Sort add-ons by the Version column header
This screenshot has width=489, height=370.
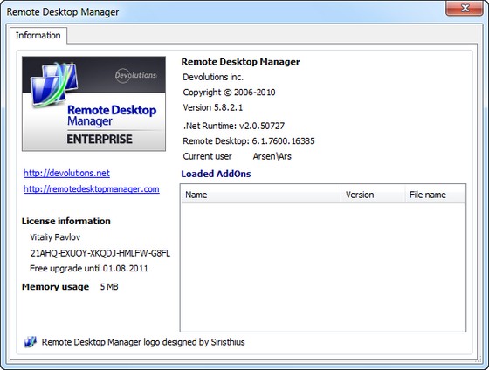click(x=374, y=195)
